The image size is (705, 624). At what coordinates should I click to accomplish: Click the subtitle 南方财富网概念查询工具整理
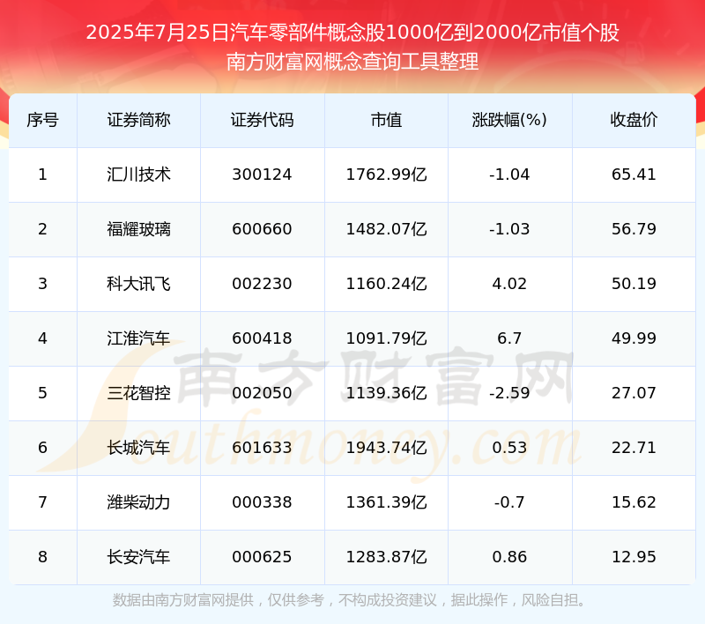click(x=352, y=62)
